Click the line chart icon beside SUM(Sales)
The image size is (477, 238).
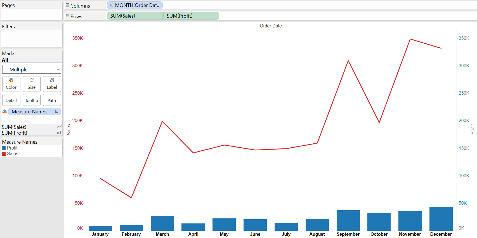59,127
